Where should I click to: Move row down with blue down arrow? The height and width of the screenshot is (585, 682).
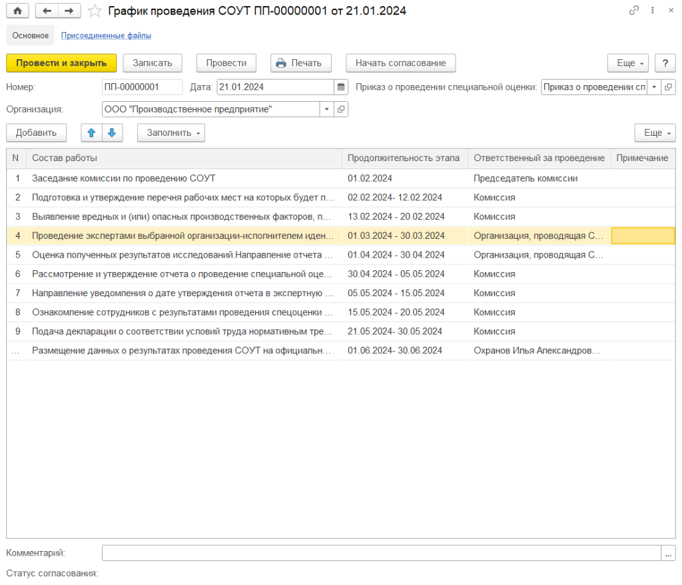tap(111, 132)
